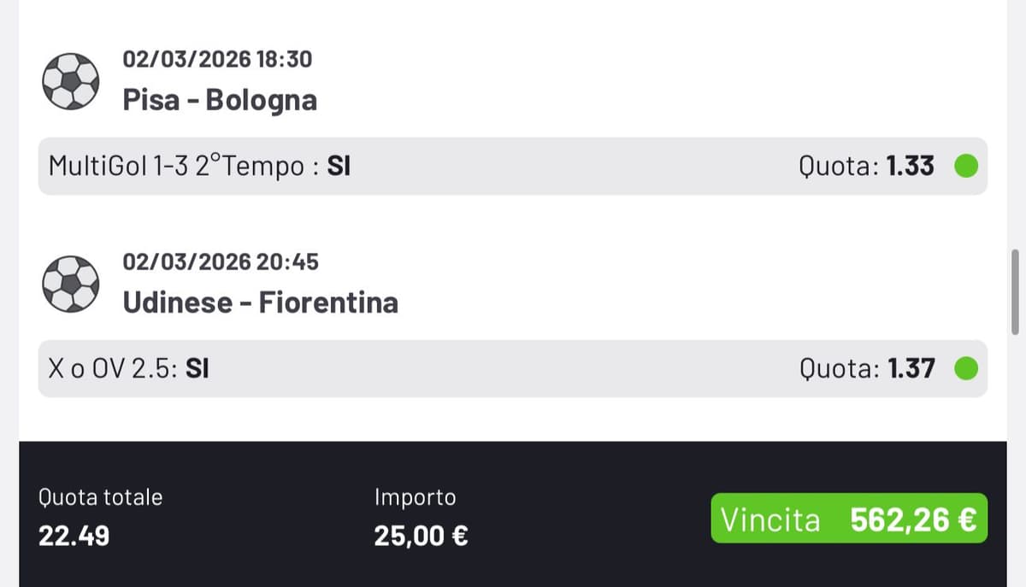Open the Pisa - Bologna match page
Screen dimensions: 1026x587
pos(219,100)
